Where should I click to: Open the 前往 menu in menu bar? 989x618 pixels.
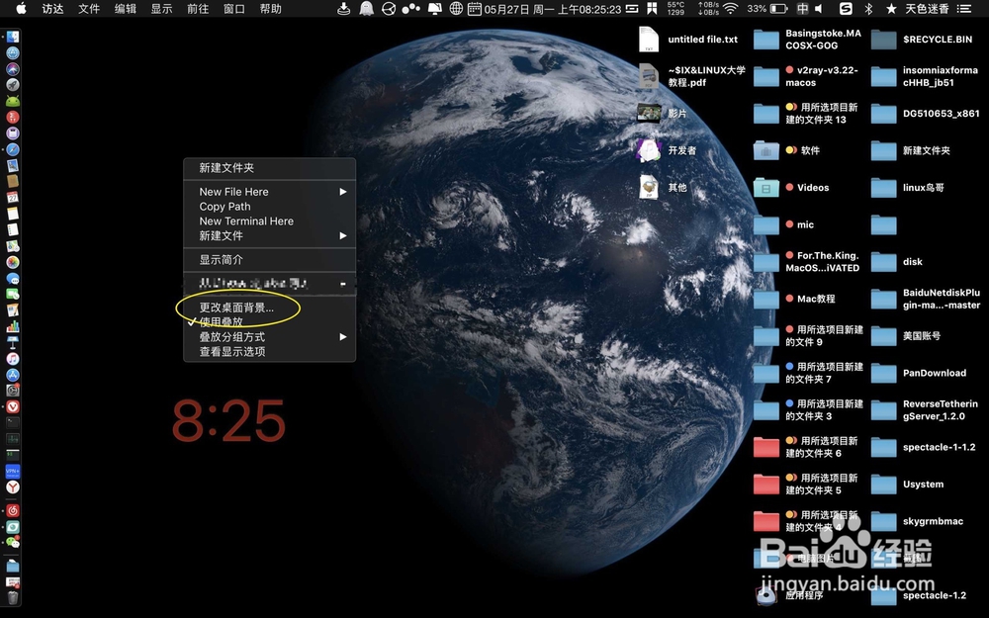coord(198,9)
